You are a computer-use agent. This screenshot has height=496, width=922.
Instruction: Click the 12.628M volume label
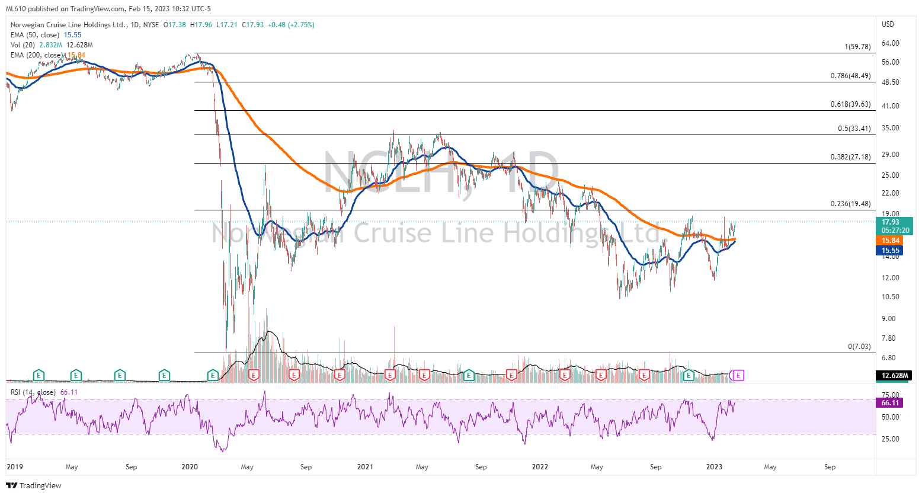click(895, 376)
